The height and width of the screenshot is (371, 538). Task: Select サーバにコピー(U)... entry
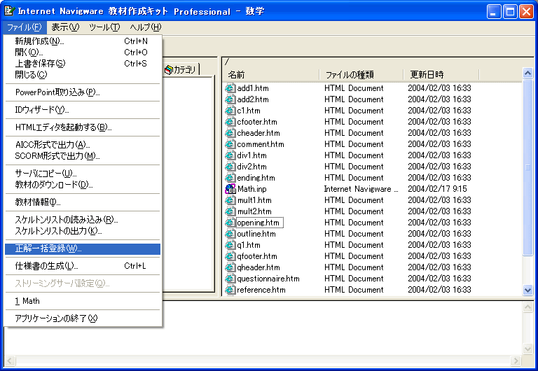(83, 174)
